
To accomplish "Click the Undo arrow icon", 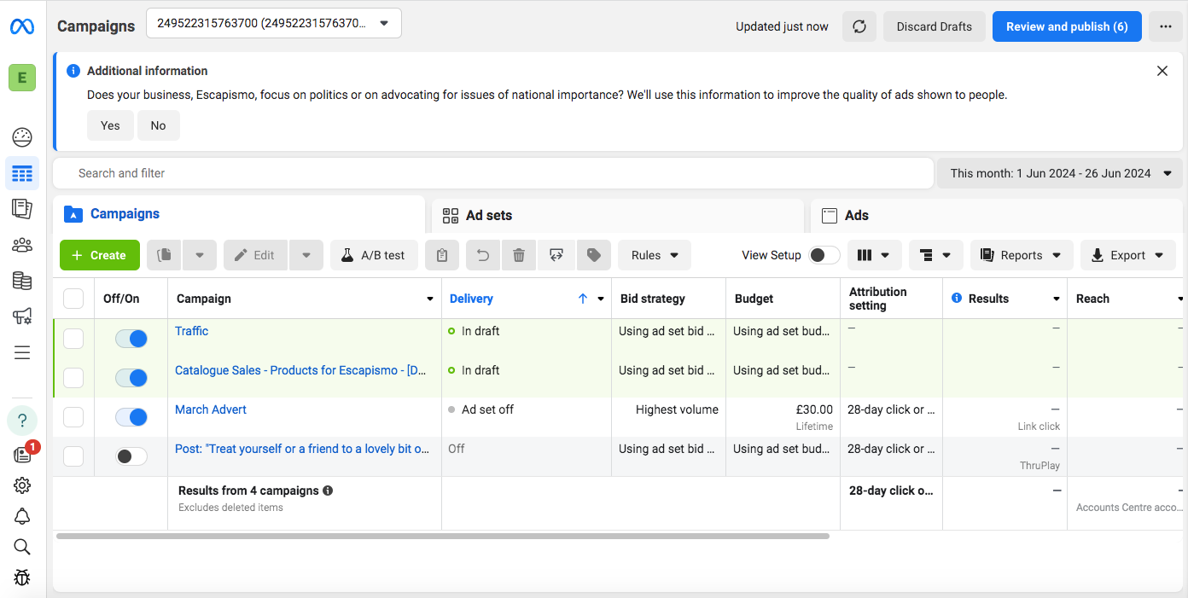I will tap(483, 255).
